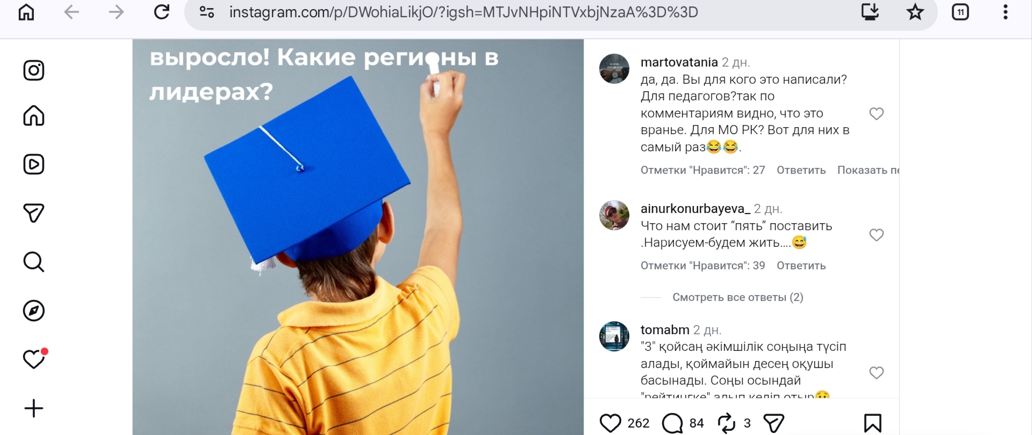Open notifications heart with red dot
Image resolution: width=1032 pixels, height=435 pixels.
tap(34, 359)
